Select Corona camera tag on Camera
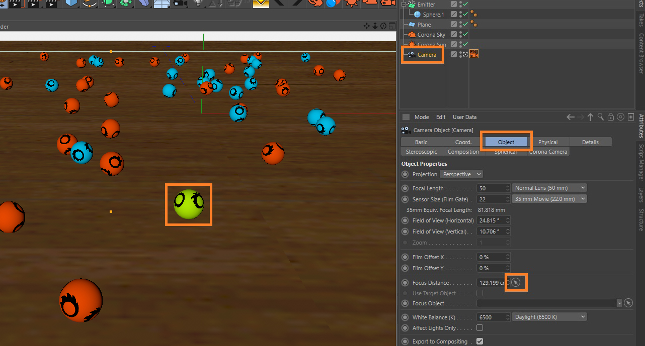The image size is (645, 346). (474, 54)
